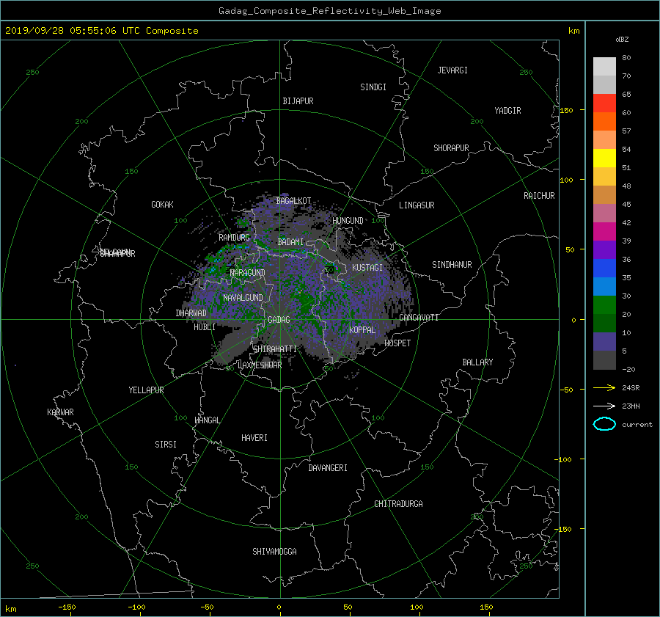Select the red 60-65 dBZ color swatch
The image size is (660, 617).
point(604,103)
